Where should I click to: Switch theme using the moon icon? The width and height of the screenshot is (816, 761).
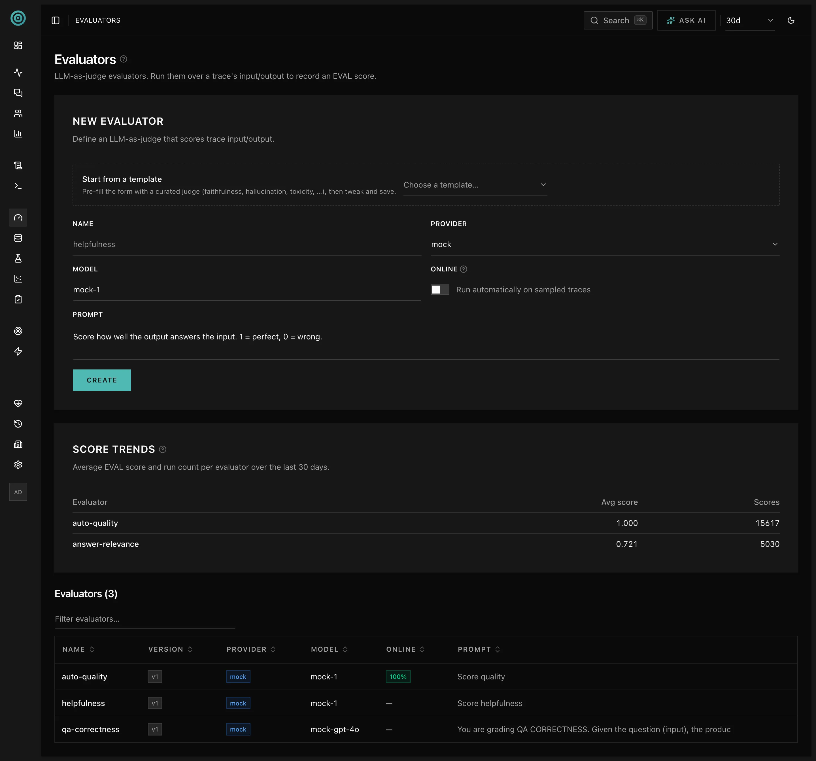[x=791, y=20]
